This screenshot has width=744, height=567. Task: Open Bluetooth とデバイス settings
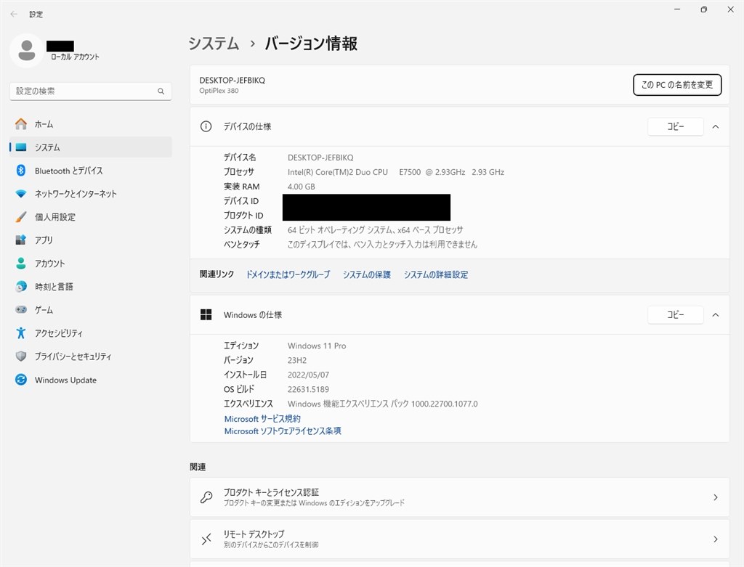91,171
